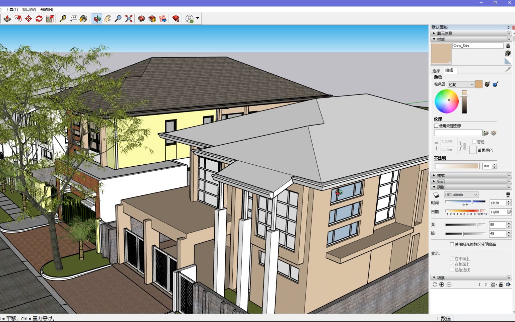Open the 窗口(W) menu
Image resolution: width=515 pixels, height=322 pixels.
click(29, 9)
